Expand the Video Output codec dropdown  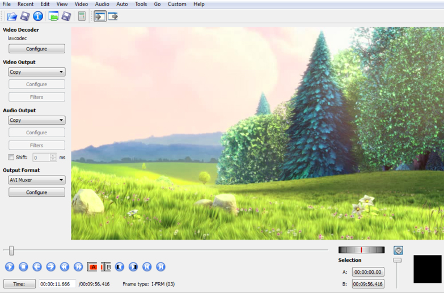[x=37, y=72]
